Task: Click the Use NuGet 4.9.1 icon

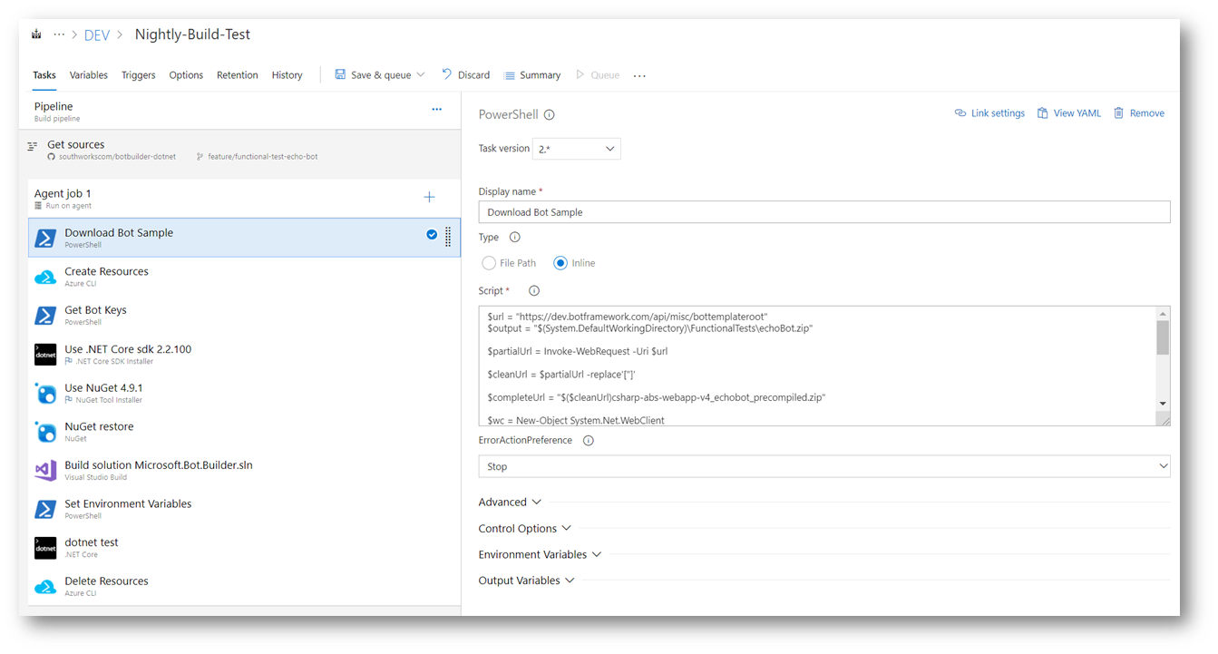Action: 45,393
